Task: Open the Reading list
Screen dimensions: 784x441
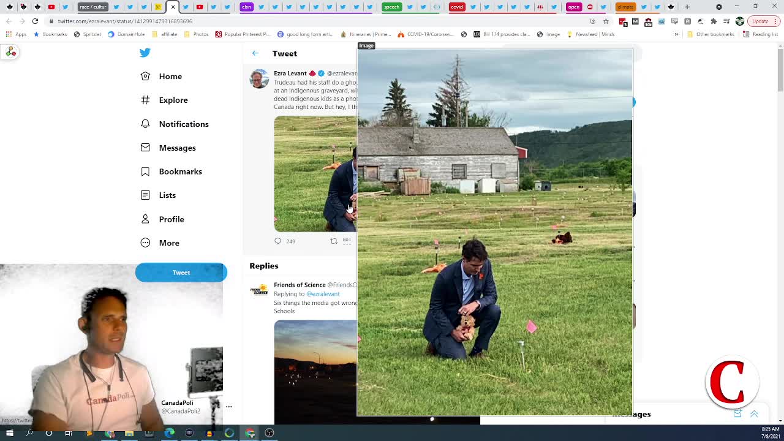Action: (760, 34)
